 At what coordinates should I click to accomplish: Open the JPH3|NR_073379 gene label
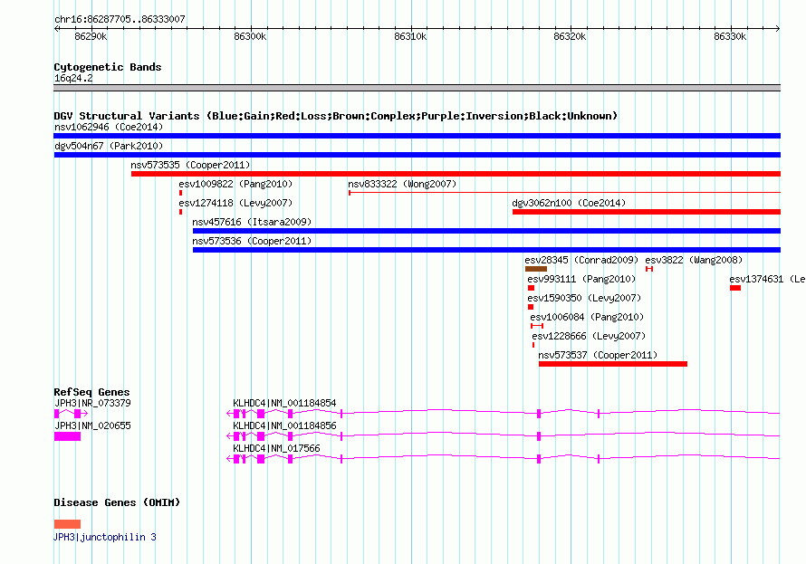[x=92, y=403]
